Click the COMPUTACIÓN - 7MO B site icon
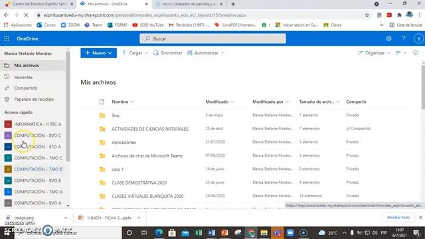The height and width of the screenshot is (239, 425). [8, 169]
